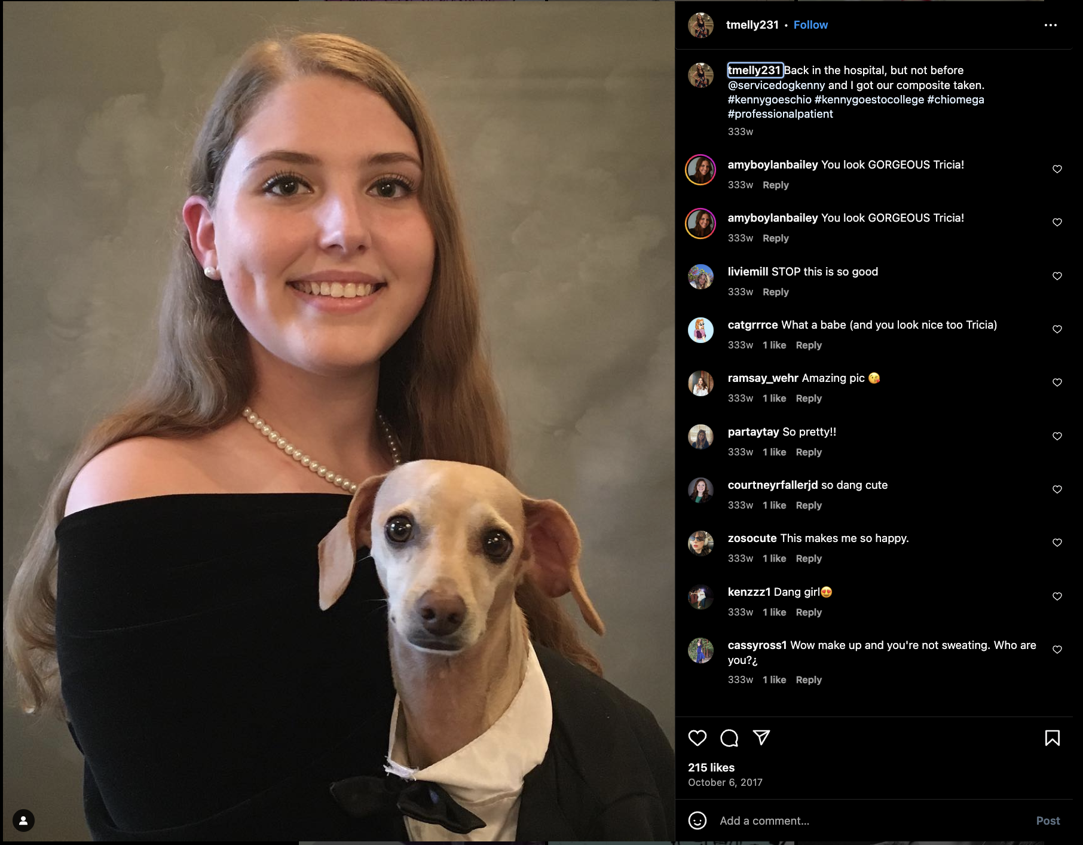The image size is (1083, 845).
Task: Save the post with the bookmark icon
Action: 1052,738
